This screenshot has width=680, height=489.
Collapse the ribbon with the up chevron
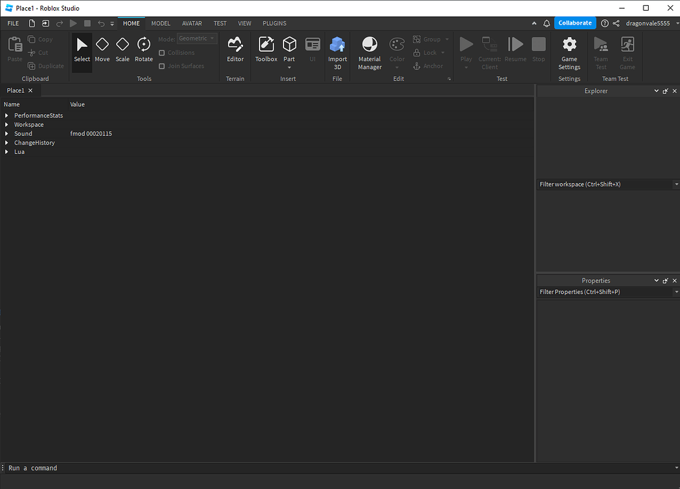pos(534,23)
